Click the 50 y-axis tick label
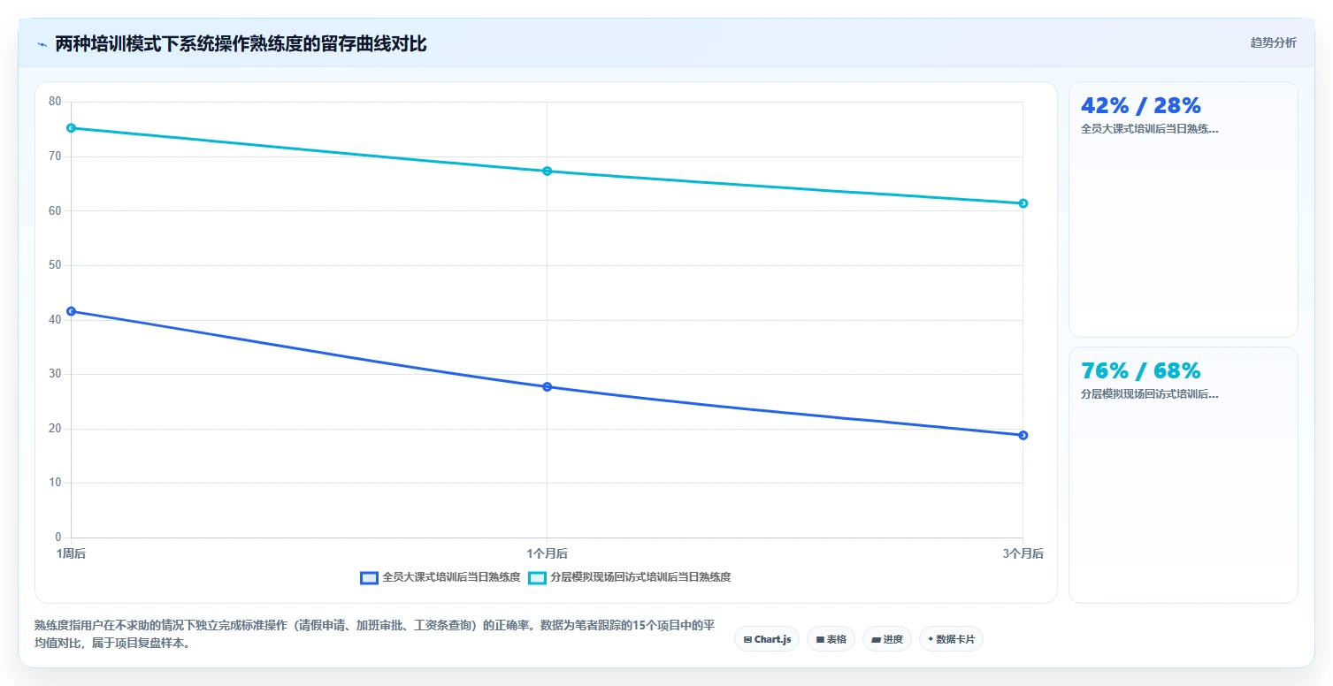Screen dimensions: 1333x686 (55, 265)
